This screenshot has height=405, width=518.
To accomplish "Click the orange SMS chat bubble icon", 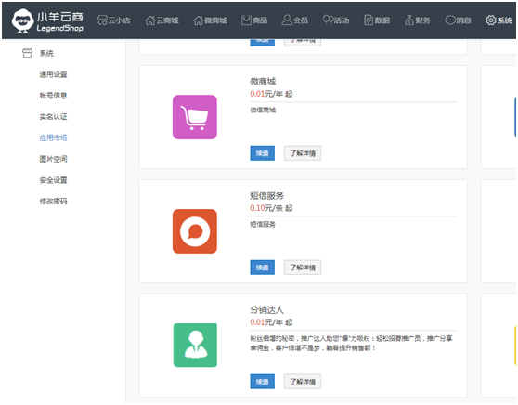I will (195, 231).
